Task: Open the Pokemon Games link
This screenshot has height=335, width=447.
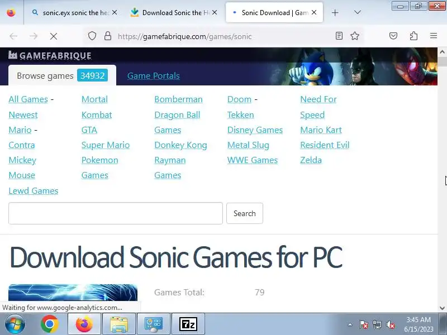Action: click(x=99, y=167)
